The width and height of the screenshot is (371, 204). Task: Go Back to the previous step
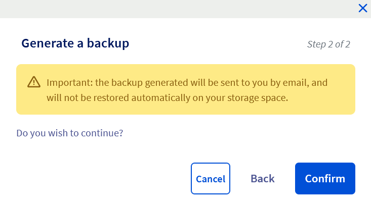[263, 178]
